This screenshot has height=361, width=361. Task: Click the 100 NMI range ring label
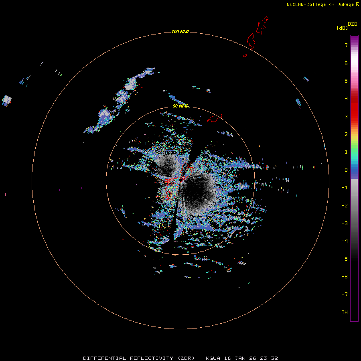tap(180, 32)
